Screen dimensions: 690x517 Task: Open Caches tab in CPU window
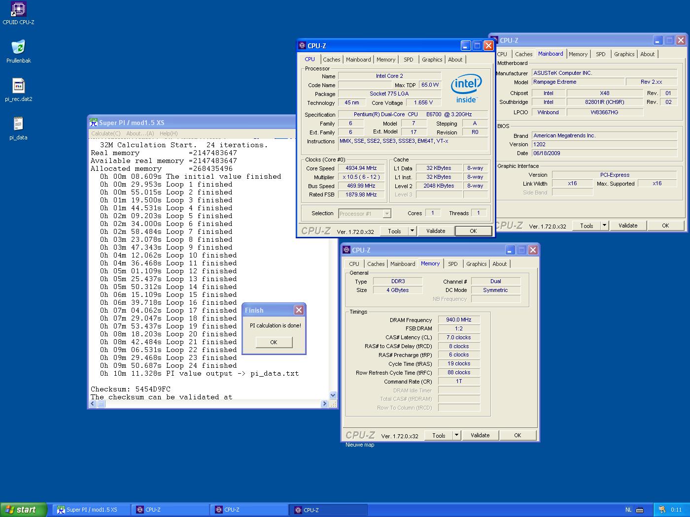[x=332, y=60]
